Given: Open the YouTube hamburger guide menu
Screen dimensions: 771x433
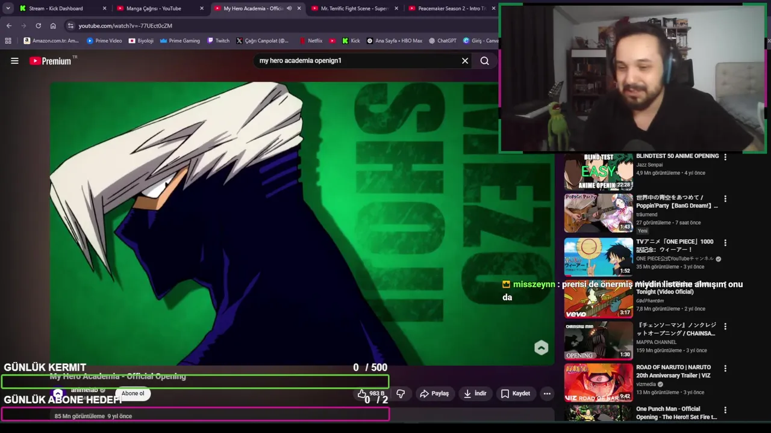Looking at the screenshot, I should click(x=14, y=61).
